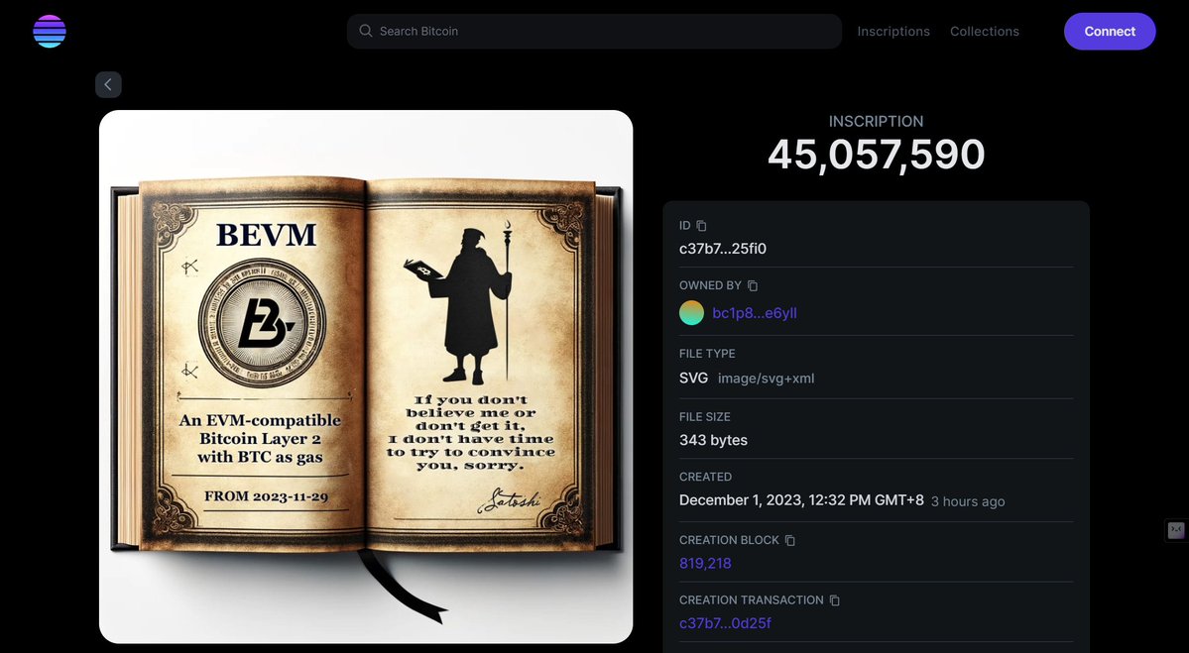Click the BEVM book inscription image
1189x653 pixels.
click(x=366, y=377)
